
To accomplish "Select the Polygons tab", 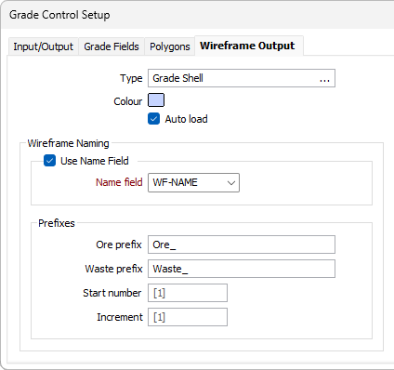I will point(169,46).
